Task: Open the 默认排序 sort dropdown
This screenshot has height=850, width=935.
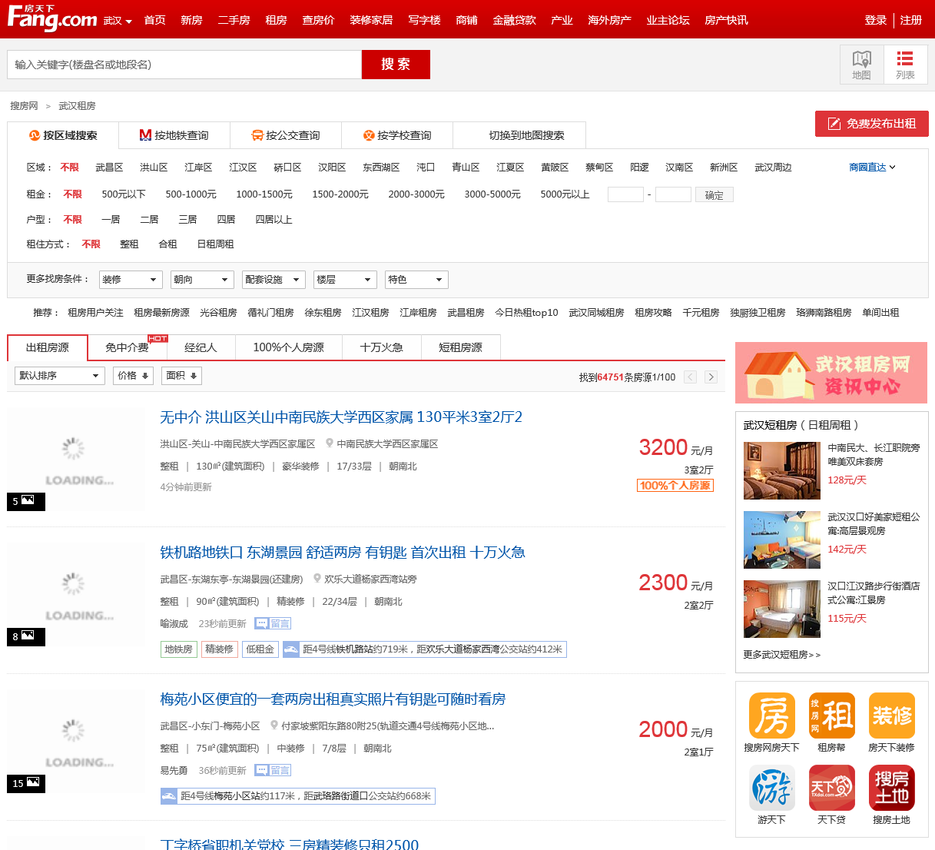Action: tap(60, 376)
